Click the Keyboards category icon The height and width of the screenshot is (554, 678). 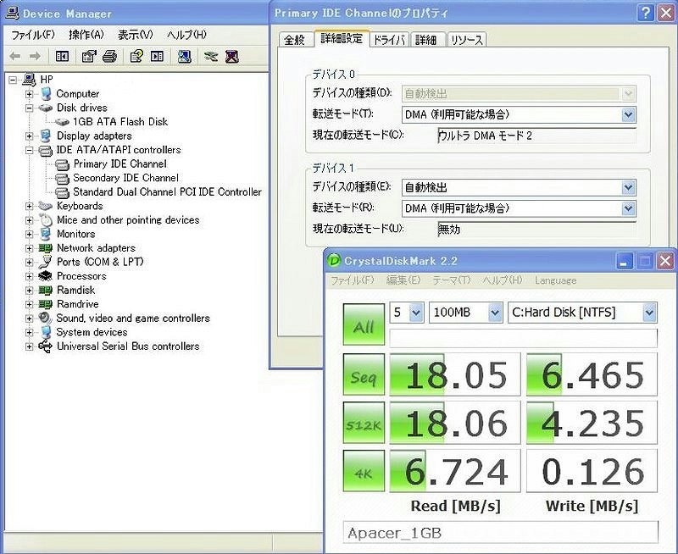tap(46, 206)
